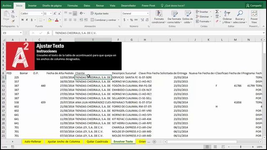This screenshot has width=267, height=150.
Task: Click the Name Box showing E9
Action: pos(12,33)
